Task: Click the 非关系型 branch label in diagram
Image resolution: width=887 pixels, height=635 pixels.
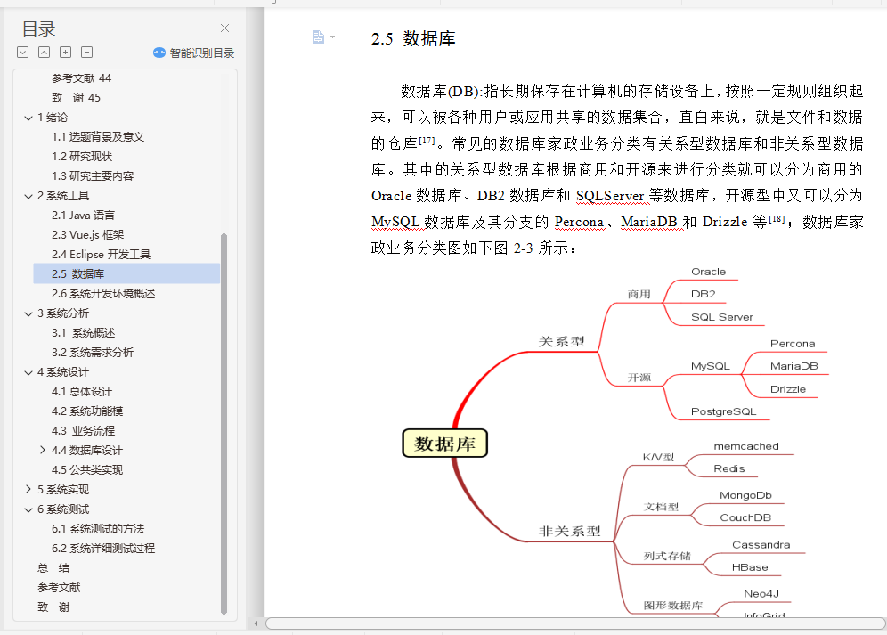Action: click(570, 532)
